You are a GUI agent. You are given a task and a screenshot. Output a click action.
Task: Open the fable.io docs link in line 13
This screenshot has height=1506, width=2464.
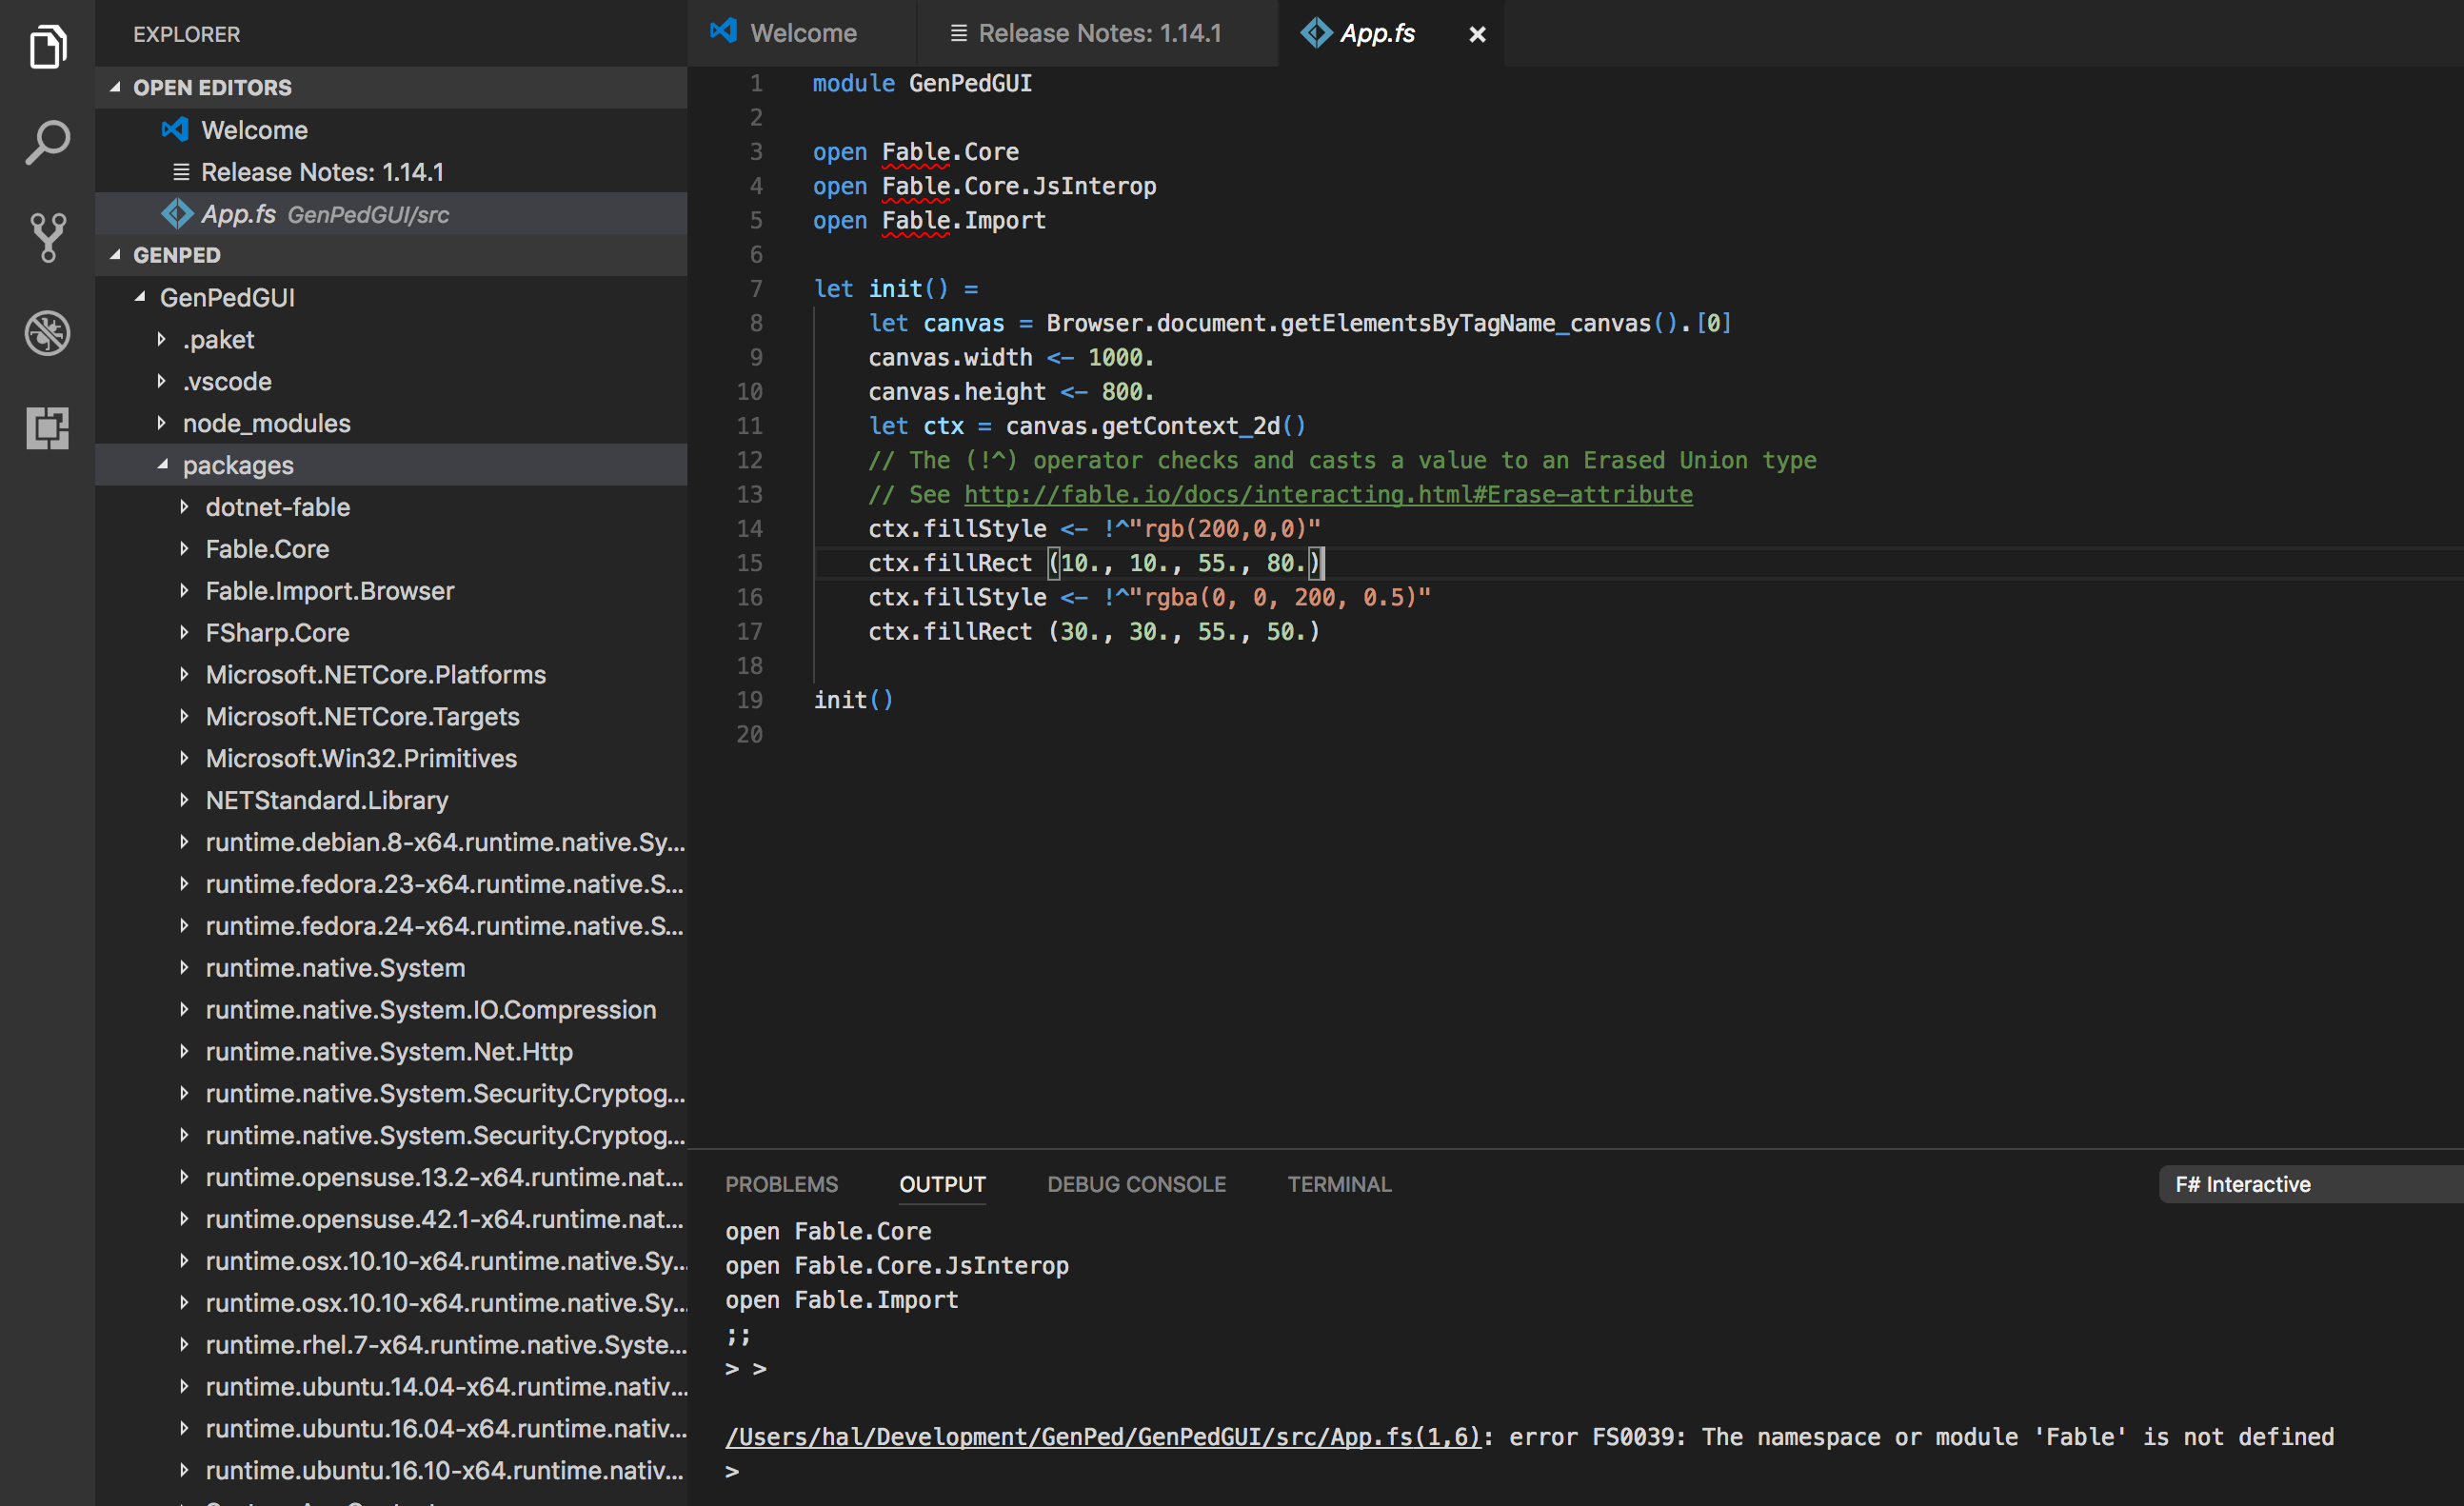coord(1325,494)
